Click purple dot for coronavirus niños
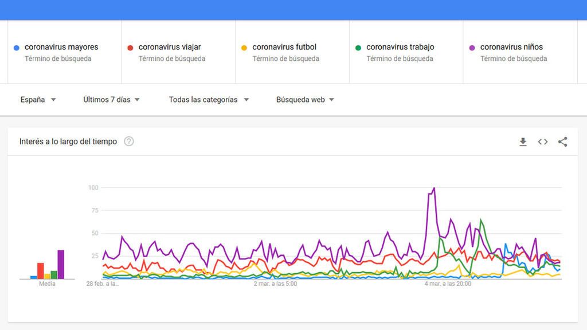587x330 pixels. pyautogui.click(x=472, y=48)
